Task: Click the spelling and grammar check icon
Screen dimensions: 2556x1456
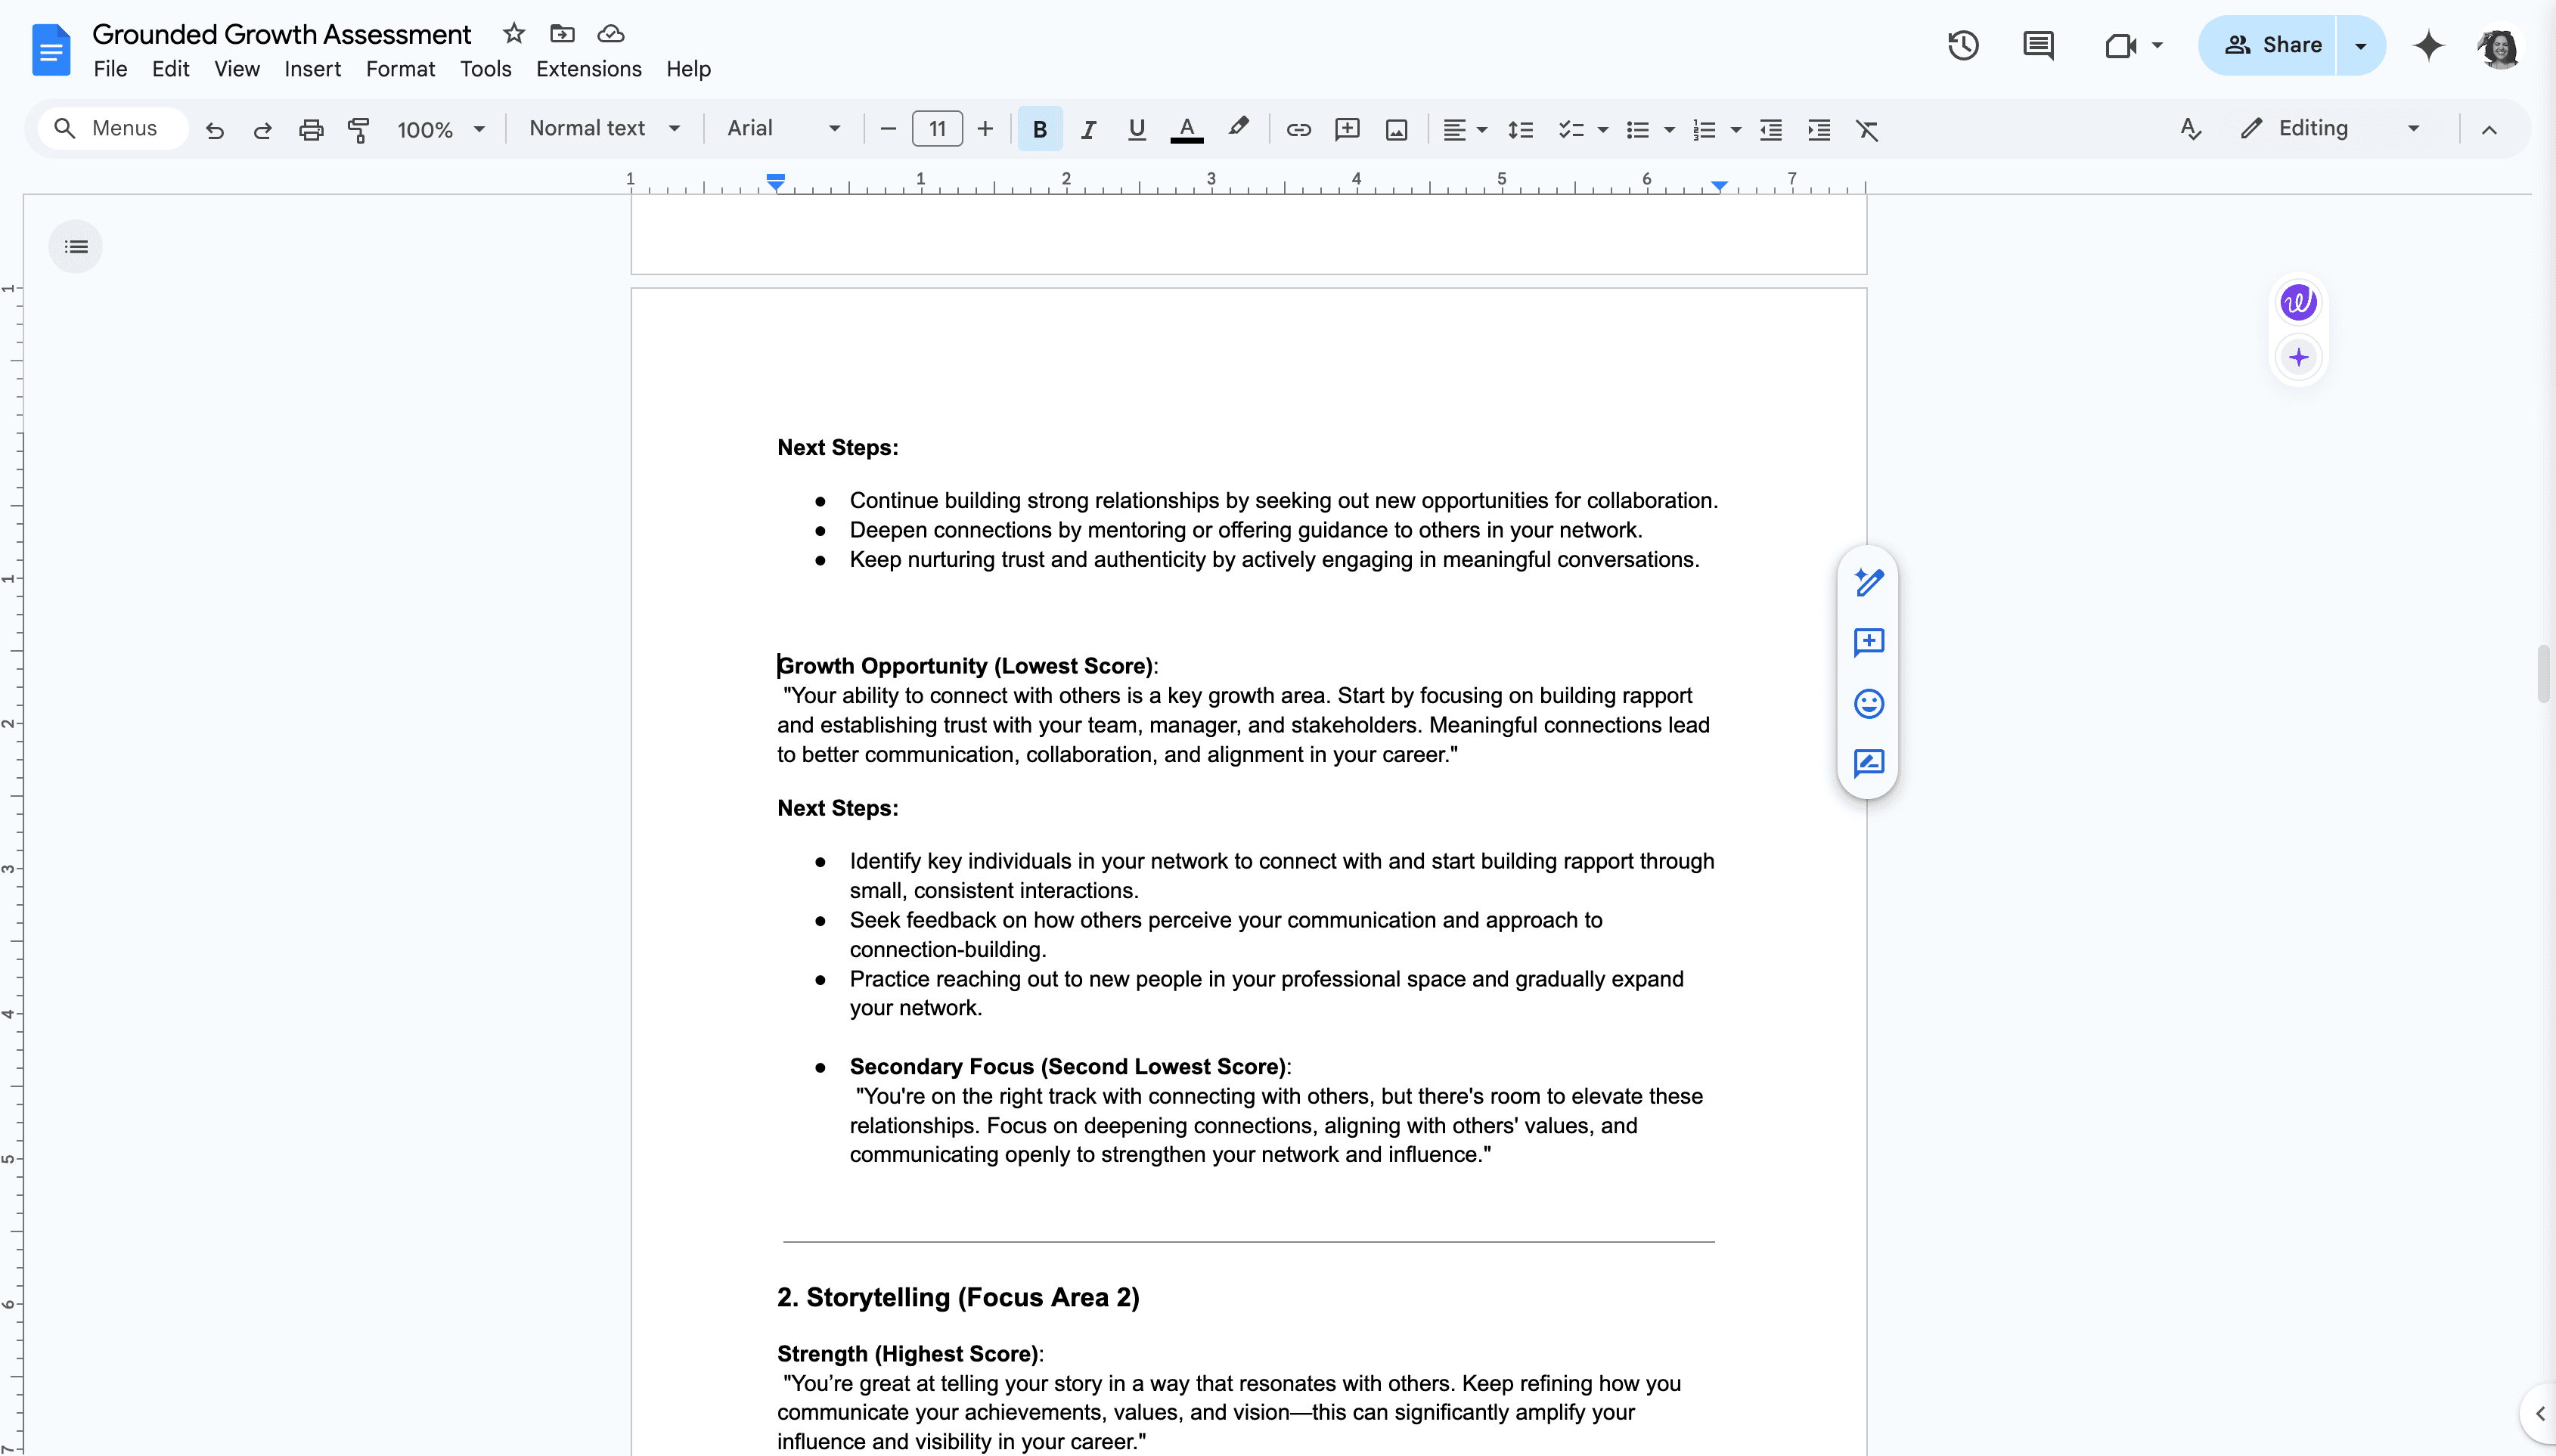Action: 2190,129
